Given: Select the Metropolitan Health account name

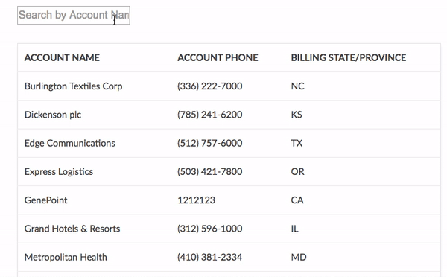Looking at the screenshot, I should 66,257.
